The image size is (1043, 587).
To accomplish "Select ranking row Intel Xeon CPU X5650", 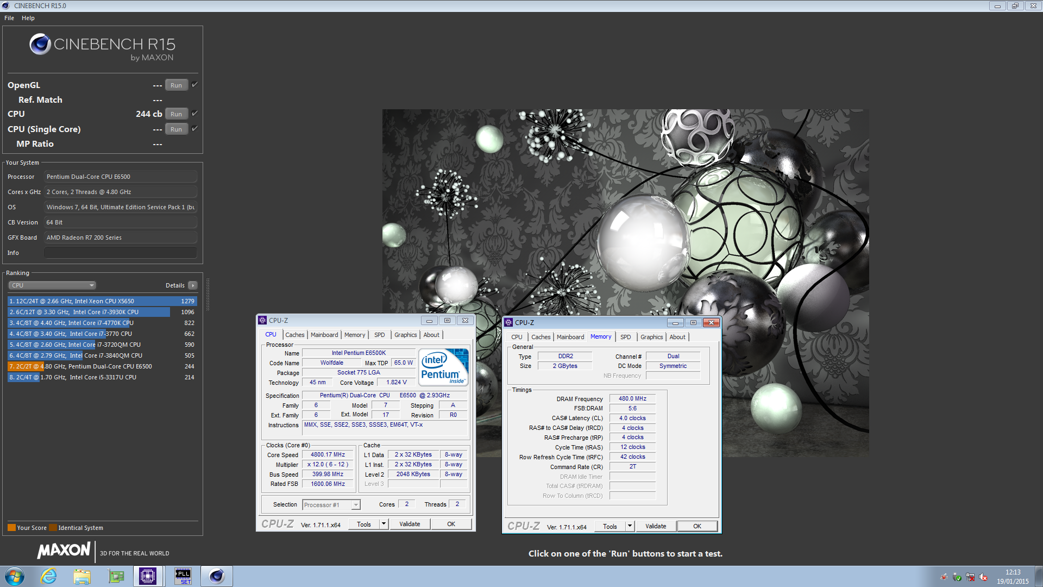I will coord(102,301).
